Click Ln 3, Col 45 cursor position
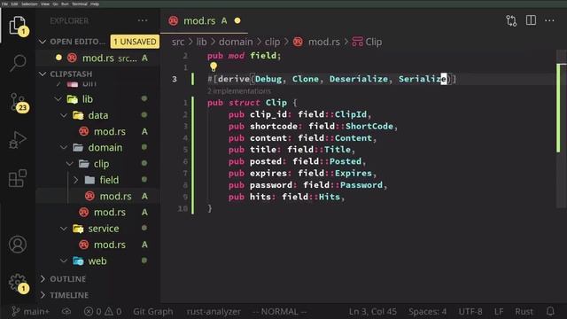This screenshot has height=319, width=567. [x=372, y=311]
